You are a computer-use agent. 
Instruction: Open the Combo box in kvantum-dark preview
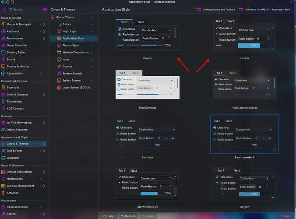point(254,130)
